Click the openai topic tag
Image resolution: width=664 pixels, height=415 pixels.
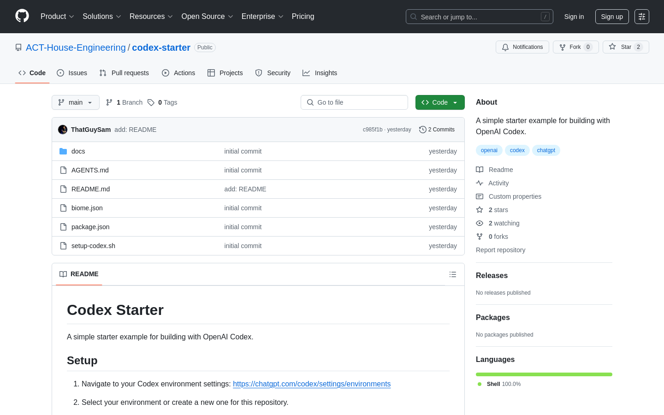point(489,150)
